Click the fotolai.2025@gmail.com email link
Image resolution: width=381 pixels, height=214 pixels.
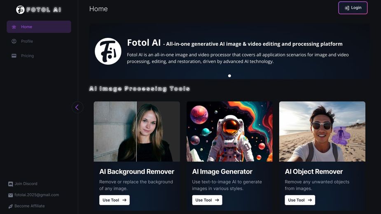click(37, 195)
